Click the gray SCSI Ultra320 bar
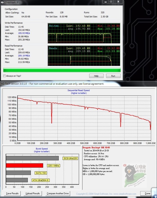 click(32, 158)
